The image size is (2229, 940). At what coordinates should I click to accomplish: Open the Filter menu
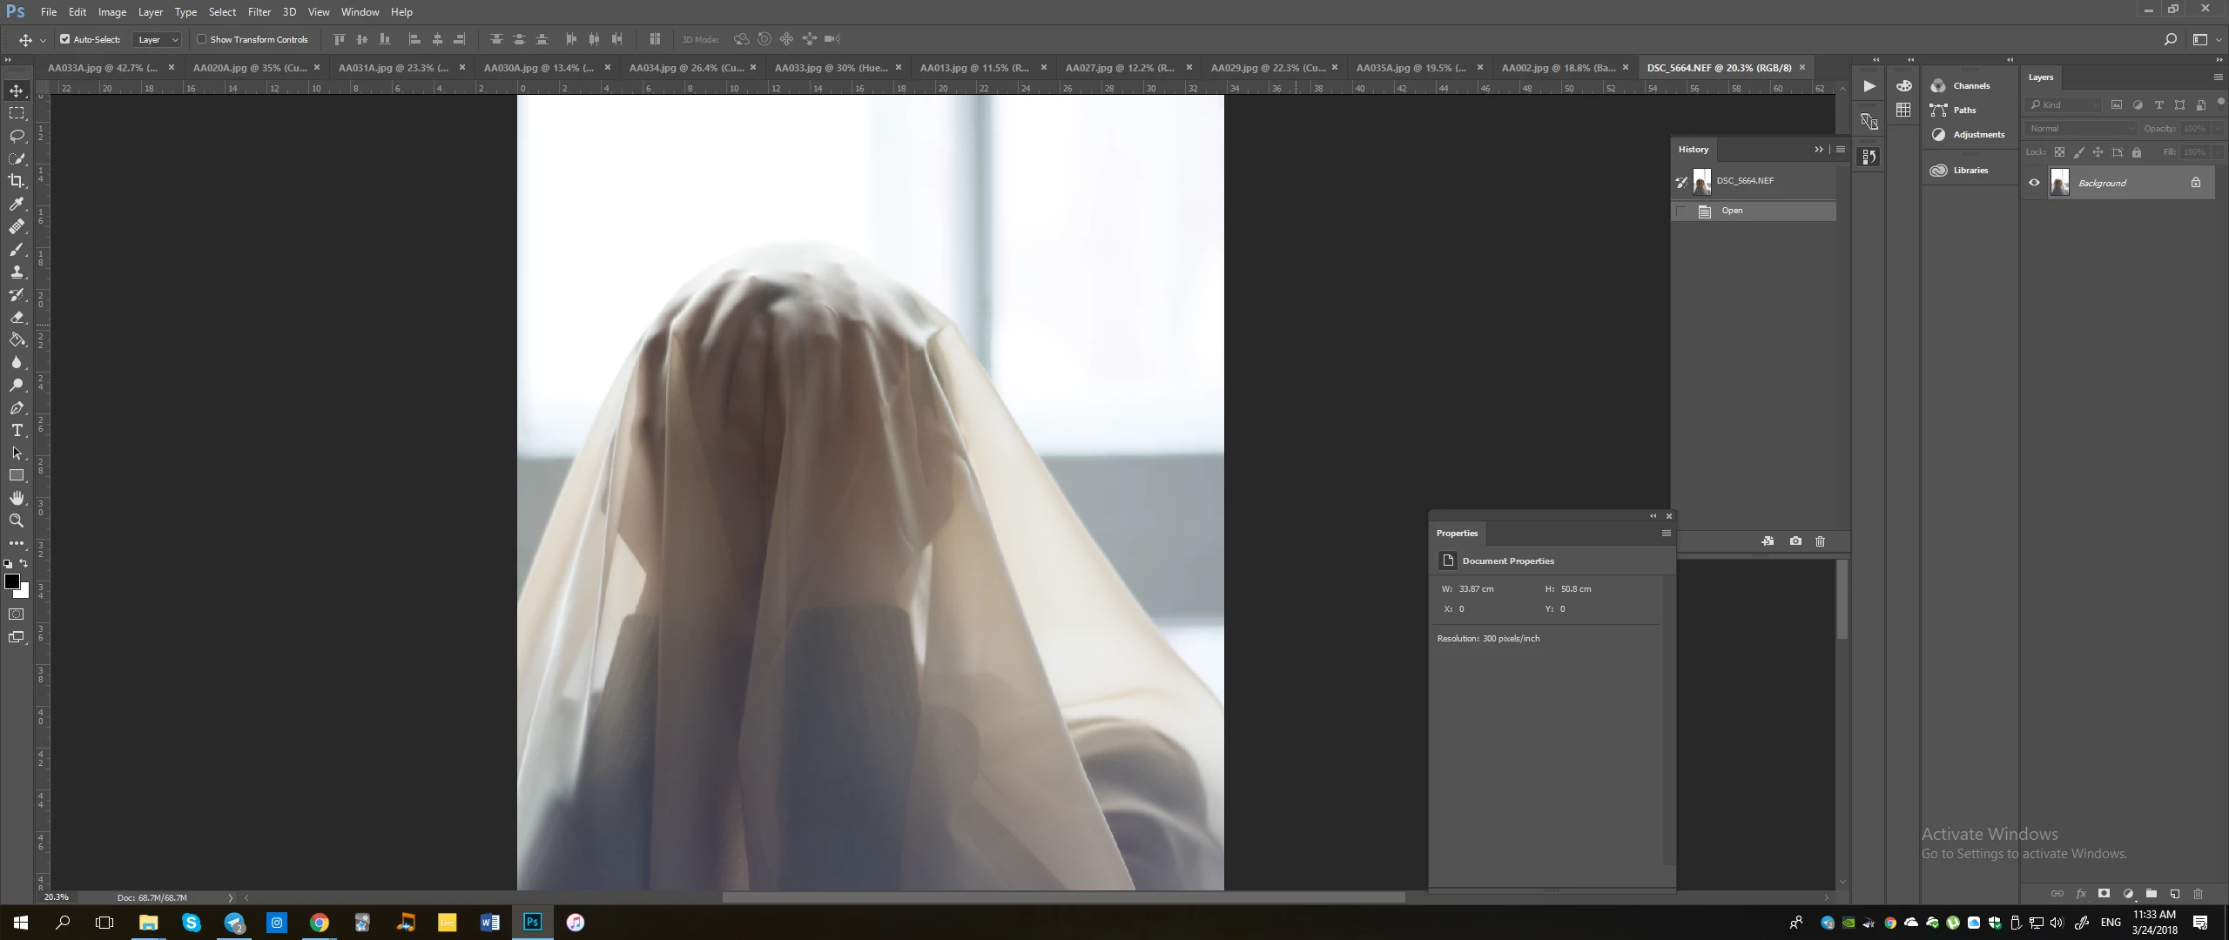click(259, 12)
